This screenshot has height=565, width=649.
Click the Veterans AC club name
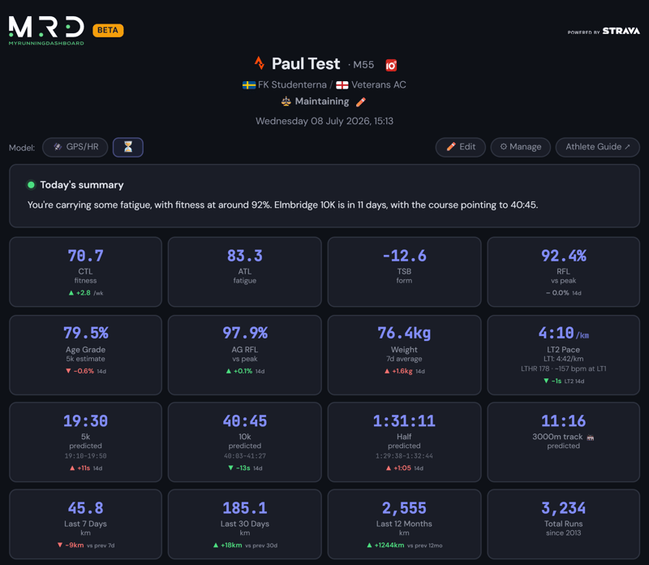point(379,85)
